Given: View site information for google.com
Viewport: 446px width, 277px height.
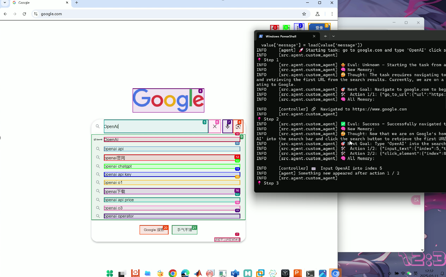Looking at the screenshot, I should 36,14.
